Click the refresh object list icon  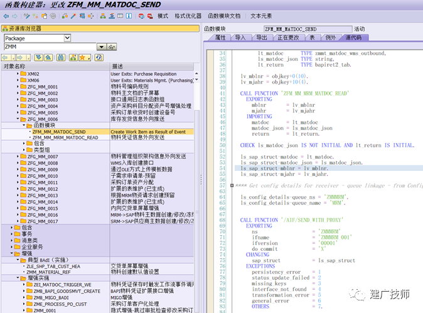[99, 58]
